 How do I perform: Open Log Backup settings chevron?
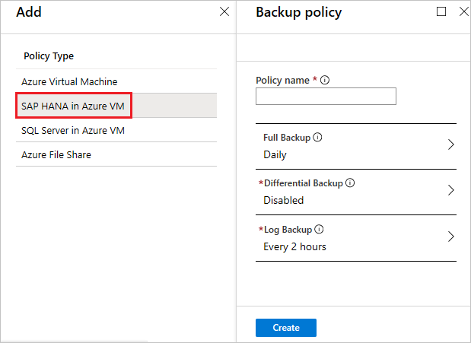click(450, 236)
